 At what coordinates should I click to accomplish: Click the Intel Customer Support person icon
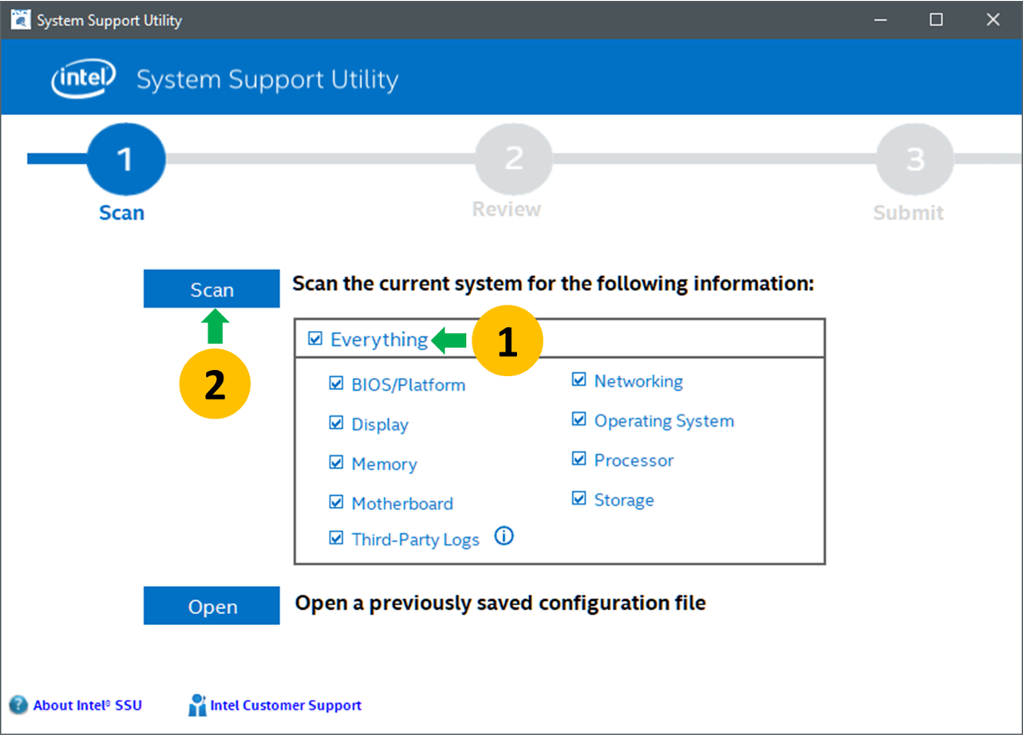coord(197,705)
